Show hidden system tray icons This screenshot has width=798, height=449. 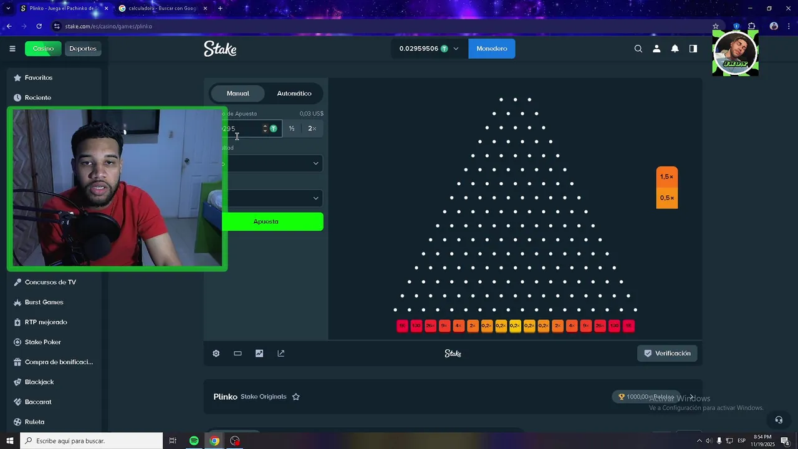(699, 441)
